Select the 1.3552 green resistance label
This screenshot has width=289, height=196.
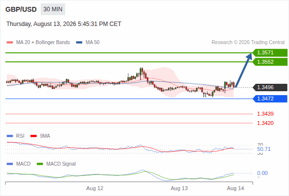point(270,62)
